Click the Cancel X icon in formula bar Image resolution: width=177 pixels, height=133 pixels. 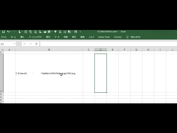pyautogui.click(x=25, y=44)
